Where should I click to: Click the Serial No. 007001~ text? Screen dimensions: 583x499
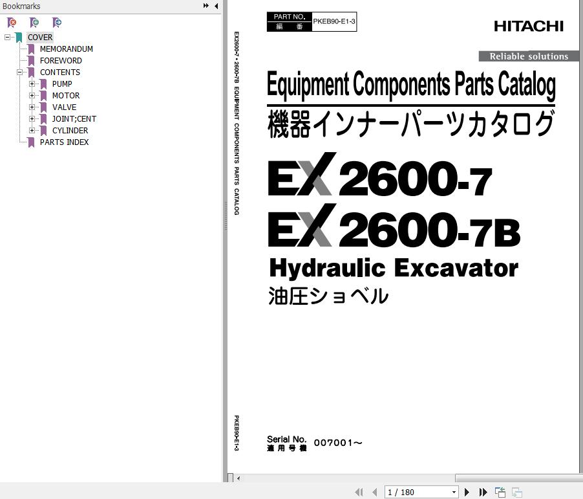(315, 443)
